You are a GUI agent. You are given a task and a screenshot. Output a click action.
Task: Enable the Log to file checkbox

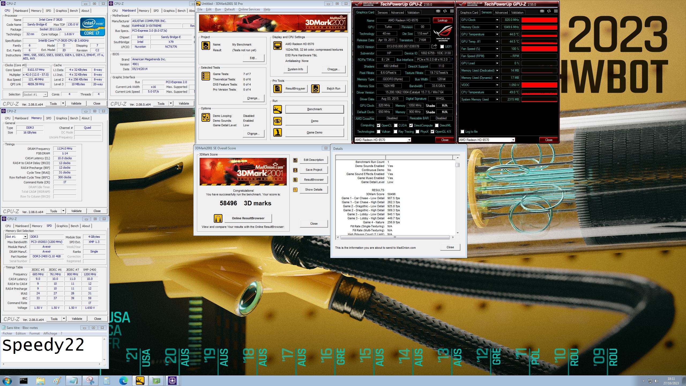(462, 132)
